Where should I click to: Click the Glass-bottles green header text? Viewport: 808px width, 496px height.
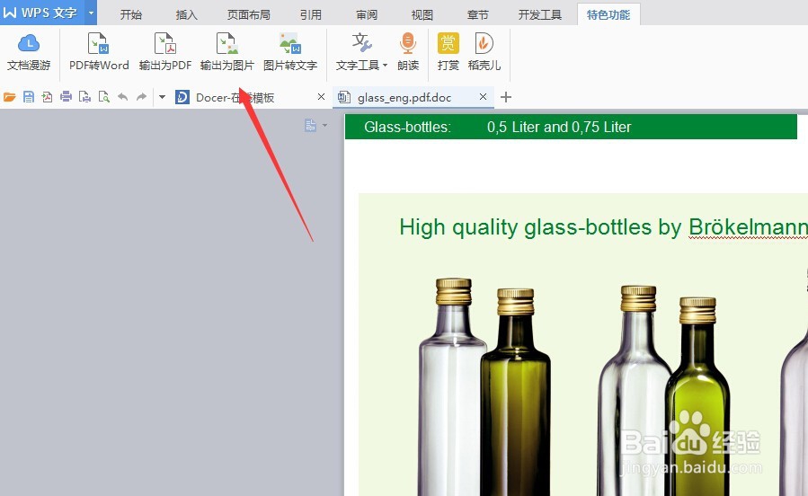[x=408, y=128]
